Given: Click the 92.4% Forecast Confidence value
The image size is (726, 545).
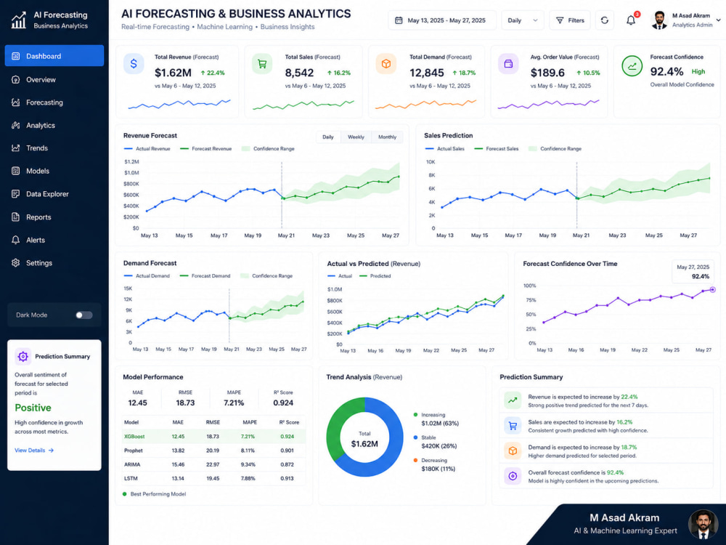Looking at the screenshot, I should tap(666, 71).
